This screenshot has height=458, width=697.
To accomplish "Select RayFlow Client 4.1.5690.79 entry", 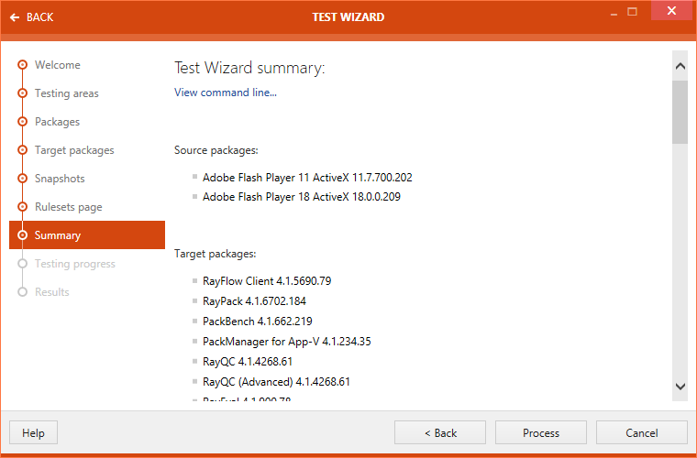I will (267, 281).
